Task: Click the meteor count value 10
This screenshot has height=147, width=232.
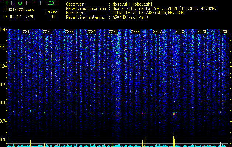Action: (53, 17)
